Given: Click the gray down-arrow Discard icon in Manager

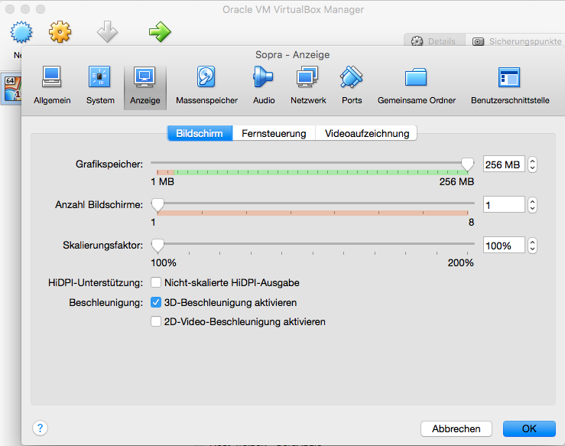Looking at the screenshot, I should click(107, 31).
